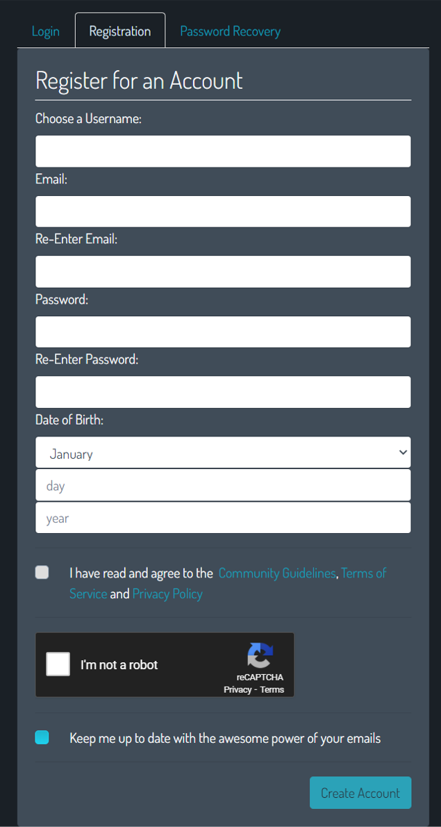Open the birth month January dropdown
The image size is (441, 827).
(x=223, y=453)
